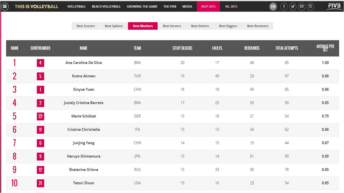
Task: Open the Instagram social icon
Action: (x=310, y=7)
